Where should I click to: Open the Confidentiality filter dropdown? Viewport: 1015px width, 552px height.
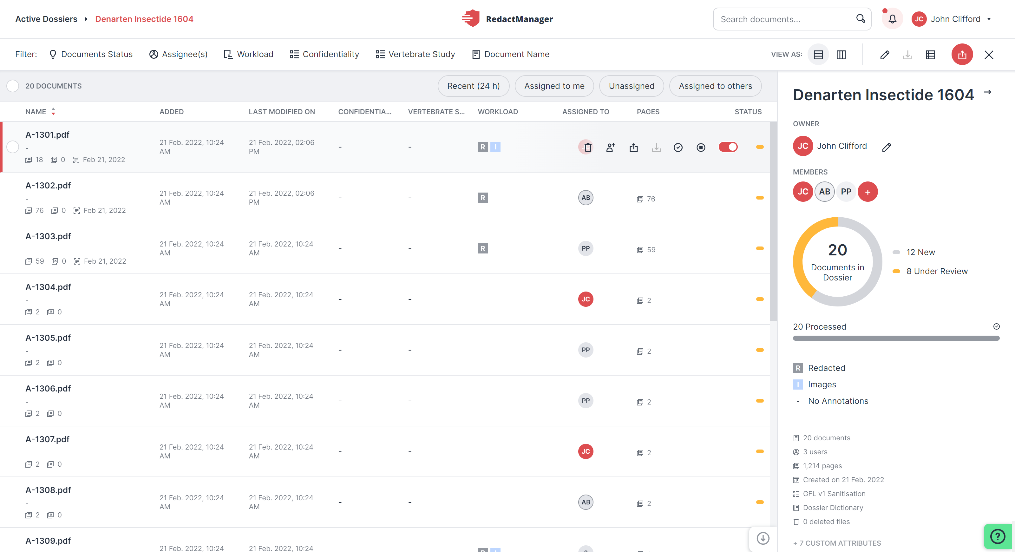(324, 54)
